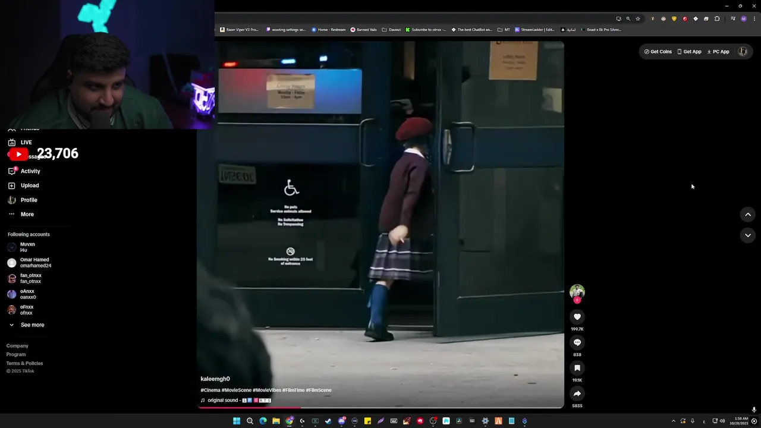Open Settings gear in taskbar
The height and width of the screenshot is (428, 761).
(485, 421)
